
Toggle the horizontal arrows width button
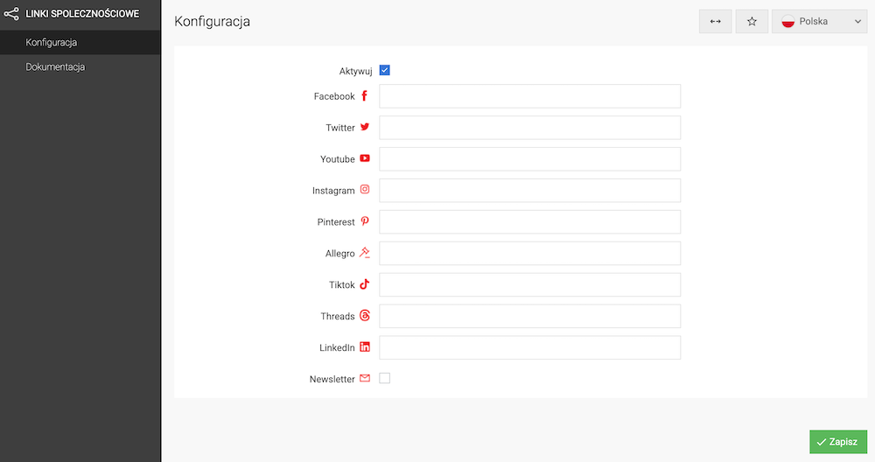point(715,22)
